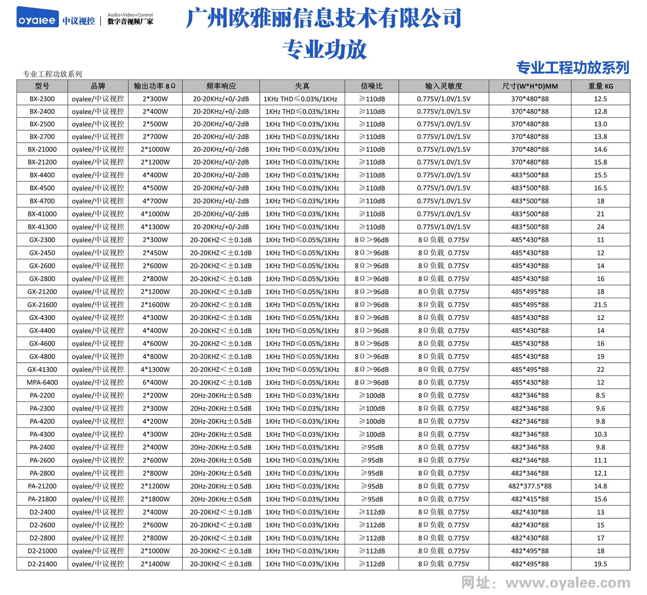Select the BX-41300 model cell
The image size is (647, 595).
42,227
